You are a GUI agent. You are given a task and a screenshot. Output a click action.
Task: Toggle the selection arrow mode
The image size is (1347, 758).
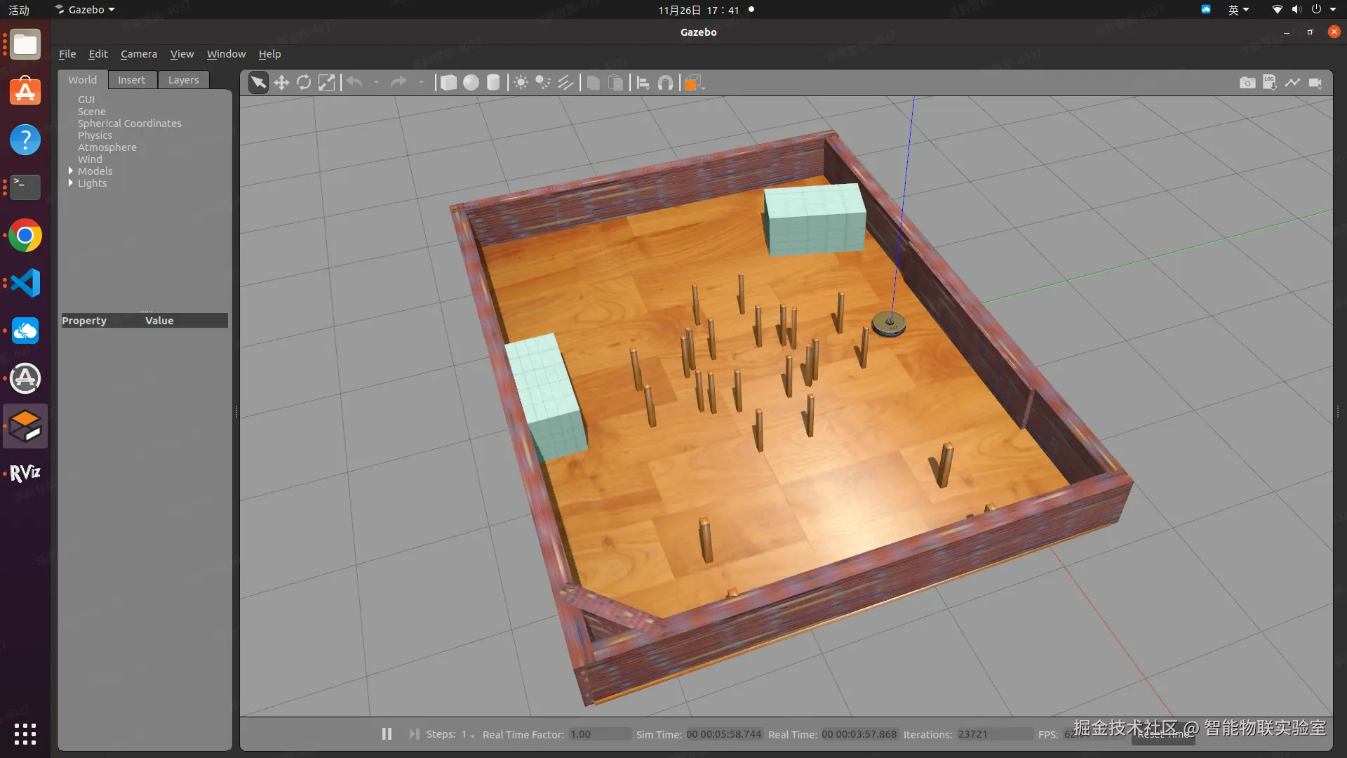[258, 83]
